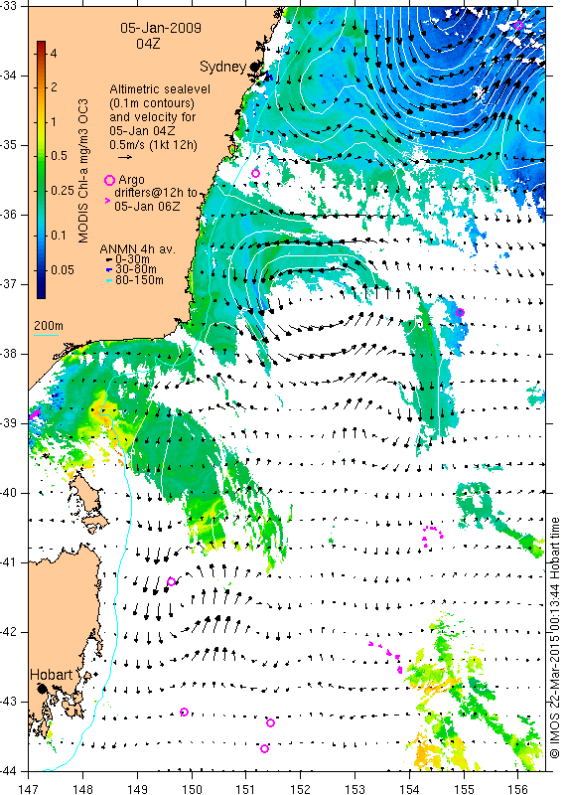Viewport: 566px width, 795px height.
Task: Click the dark blue bottom of the color bar
Action: click(41, 291)
